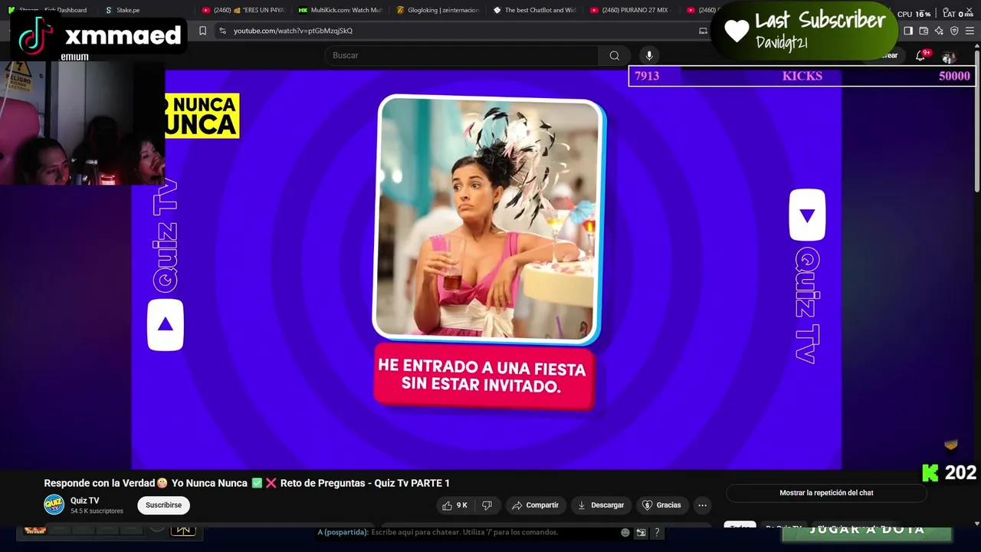The image size is (981, 552).
Task: Open the YouTube notifications bell
Action: pyautogui.click(x=921, y=56)
